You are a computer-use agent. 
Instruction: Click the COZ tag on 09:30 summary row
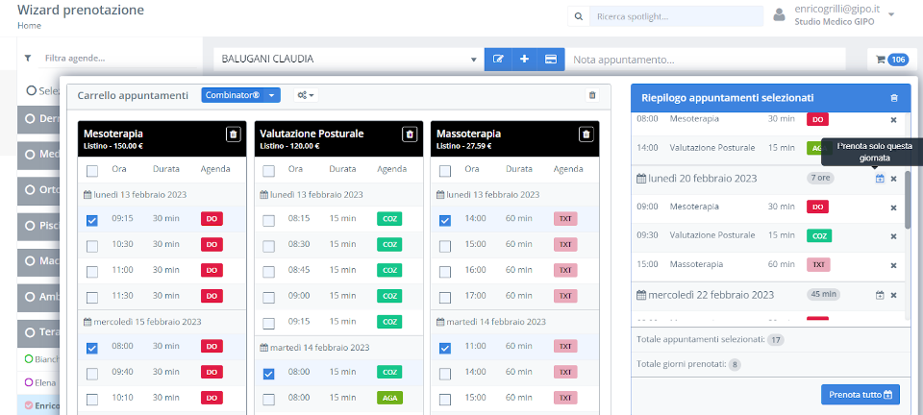coord(819,235)
